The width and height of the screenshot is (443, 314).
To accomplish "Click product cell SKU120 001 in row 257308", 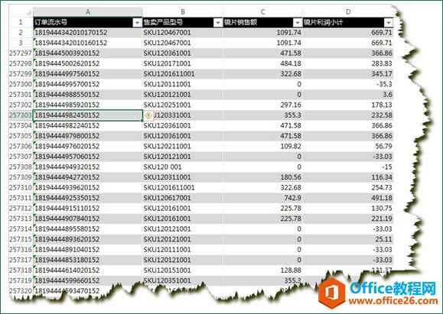I will click(x=183, y=167).
